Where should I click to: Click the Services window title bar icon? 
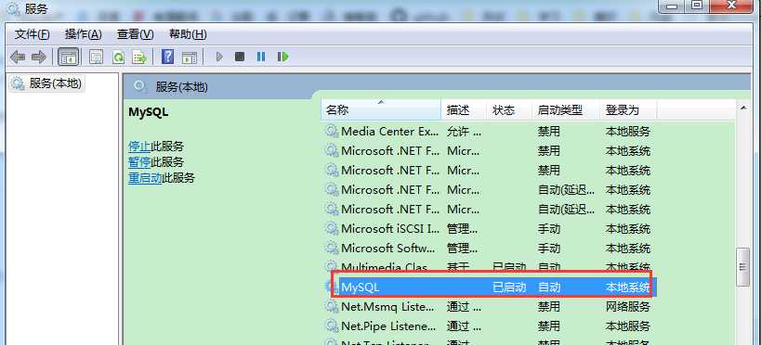click(x=14, y=7)
